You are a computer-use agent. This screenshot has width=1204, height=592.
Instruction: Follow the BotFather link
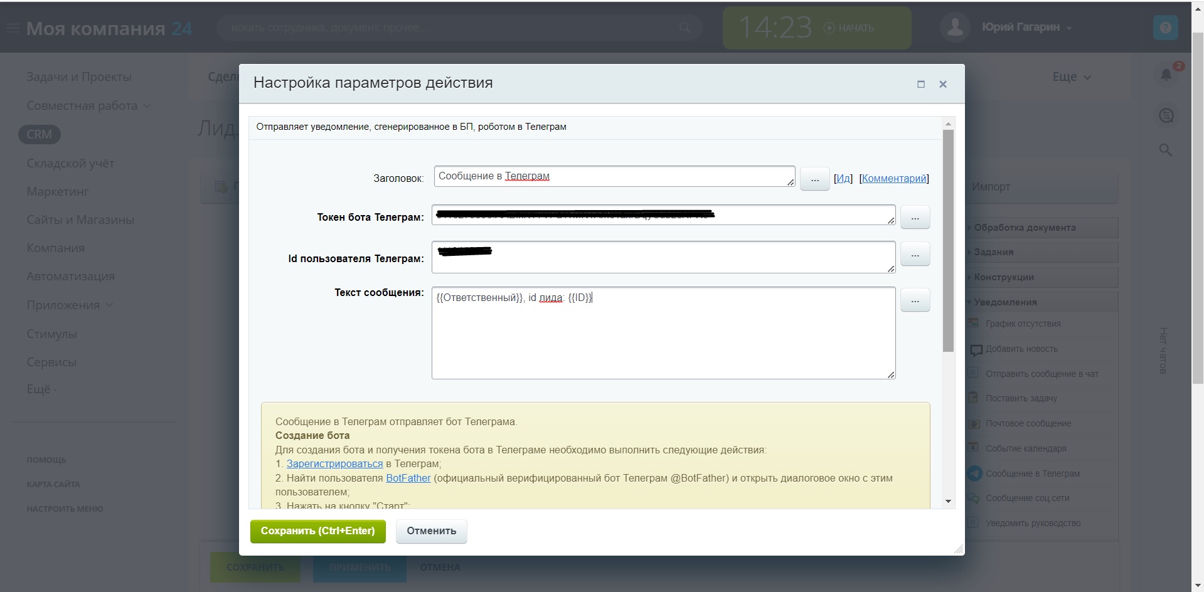pos(408,478)
